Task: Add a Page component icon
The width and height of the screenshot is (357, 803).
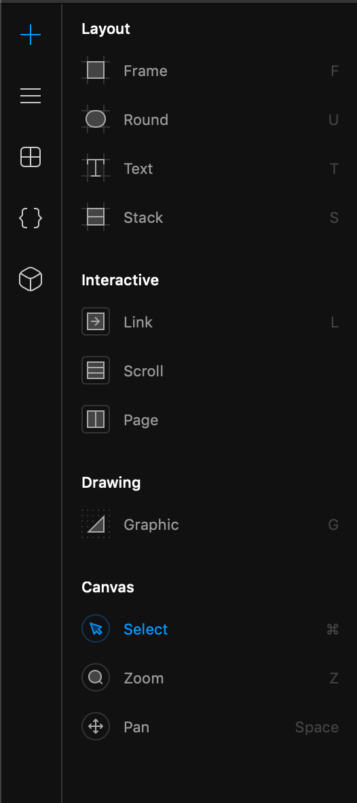Action: 96,419
